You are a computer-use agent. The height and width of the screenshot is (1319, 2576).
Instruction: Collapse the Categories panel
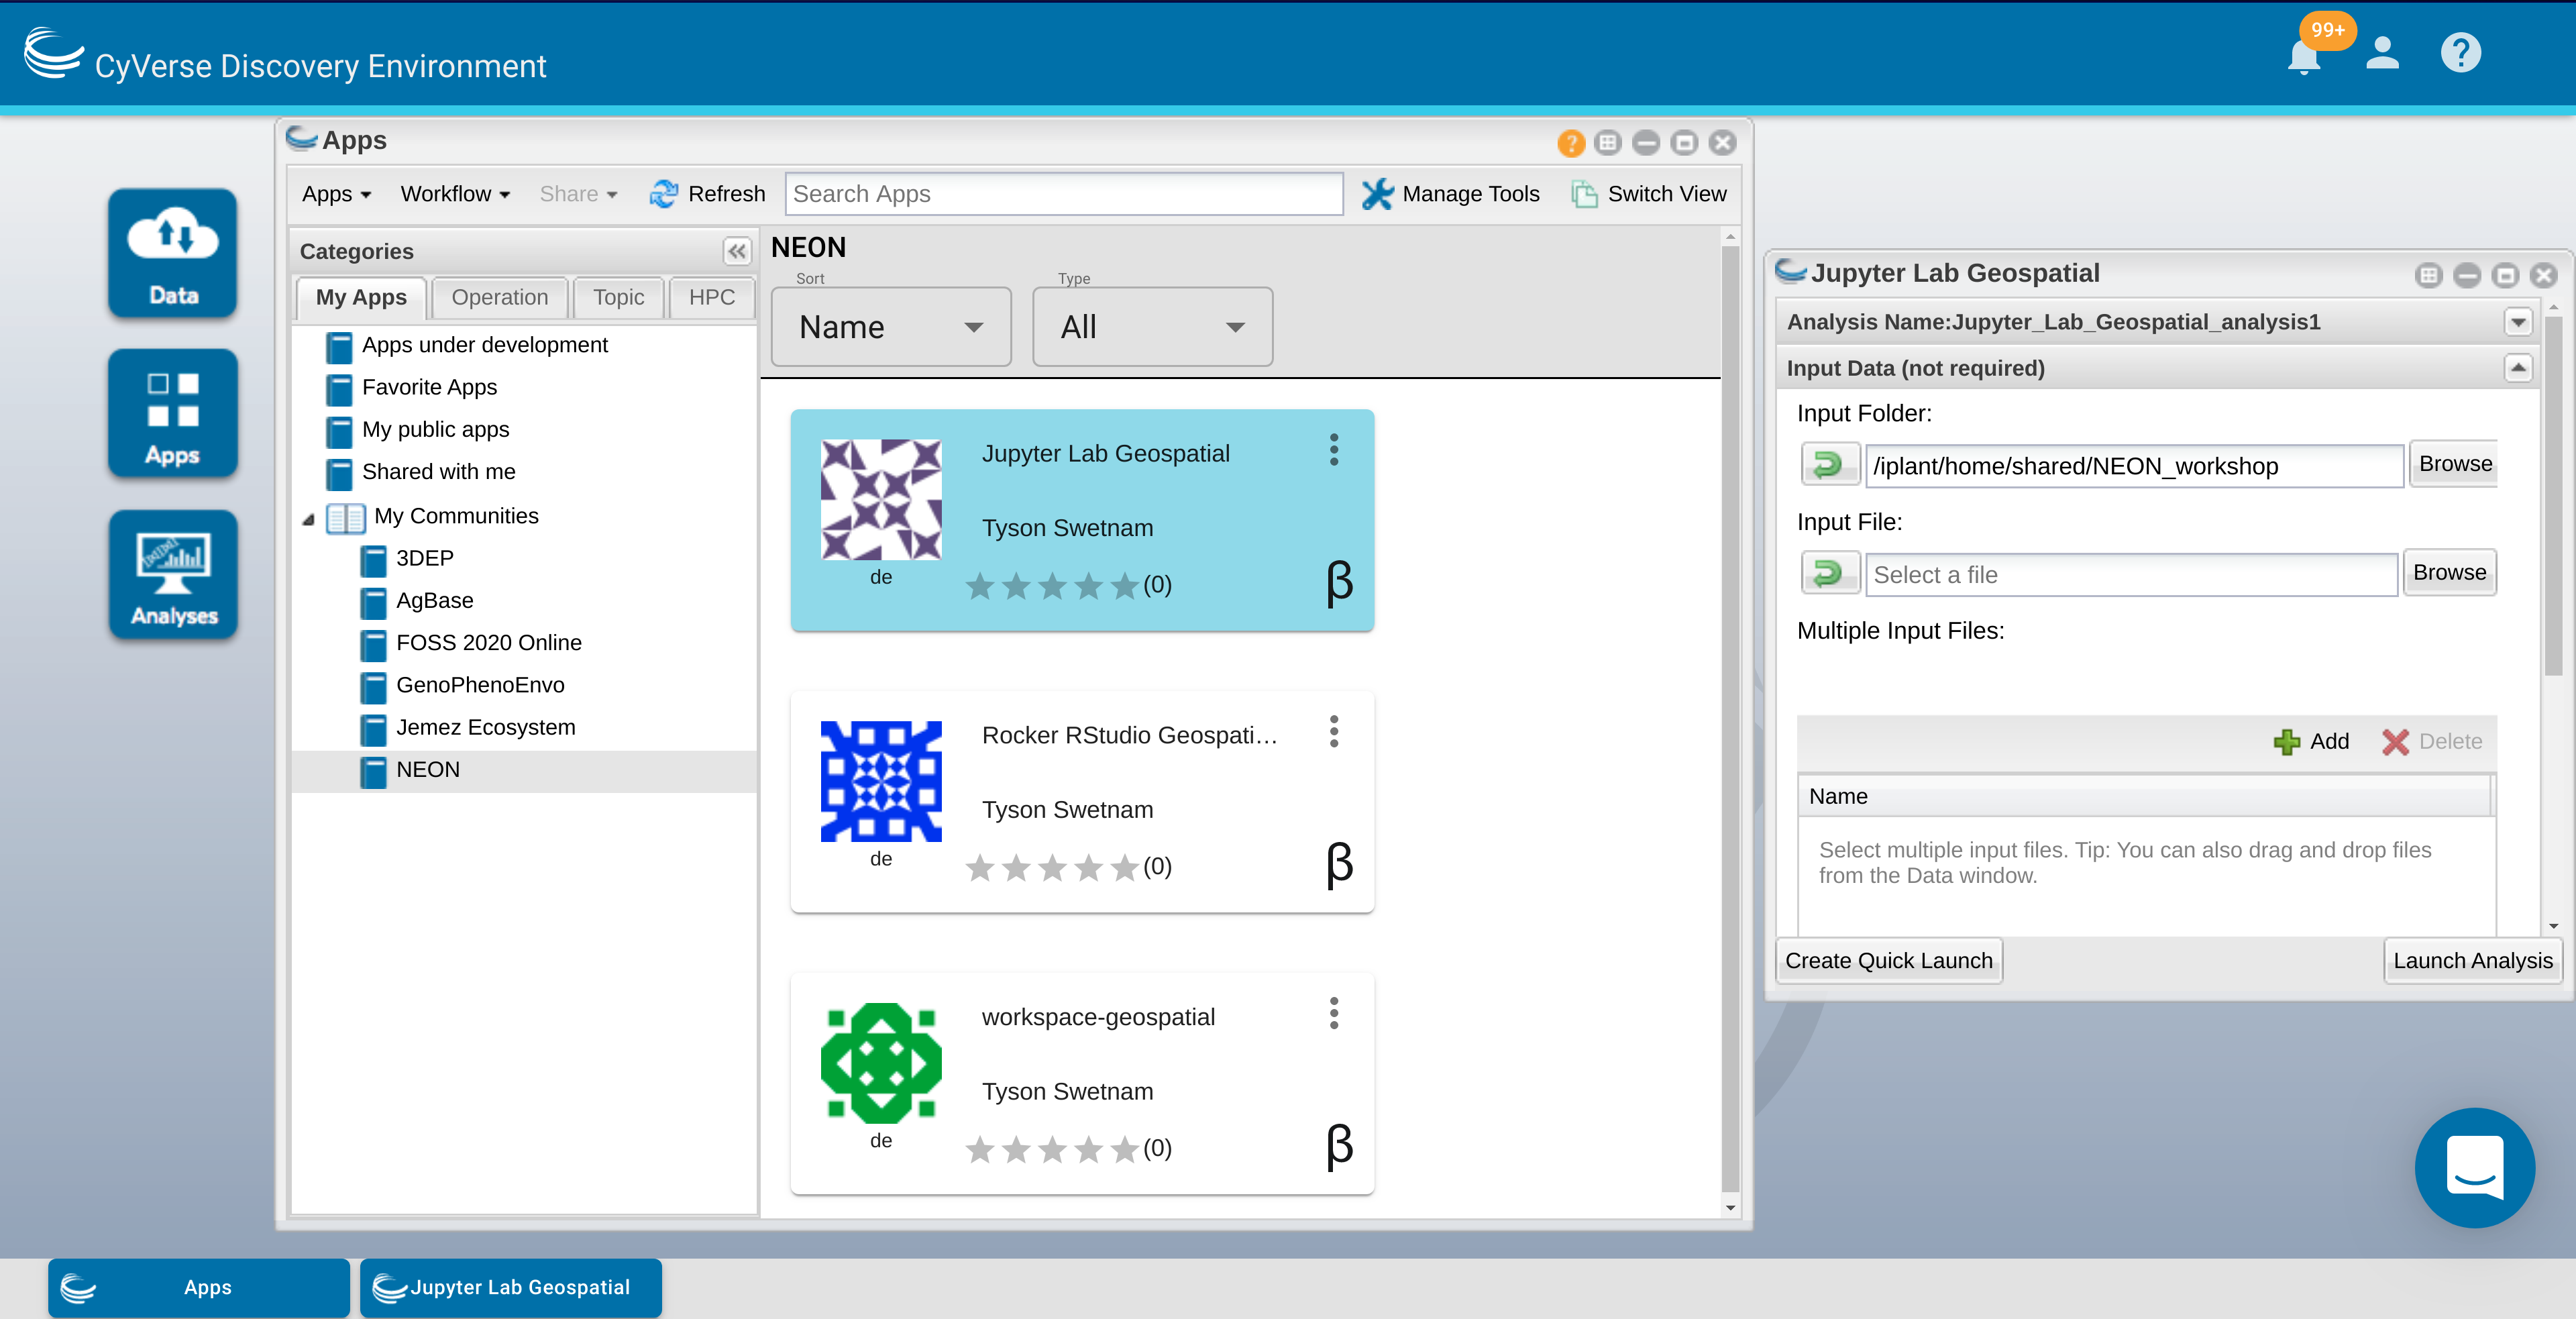[737, 251]
